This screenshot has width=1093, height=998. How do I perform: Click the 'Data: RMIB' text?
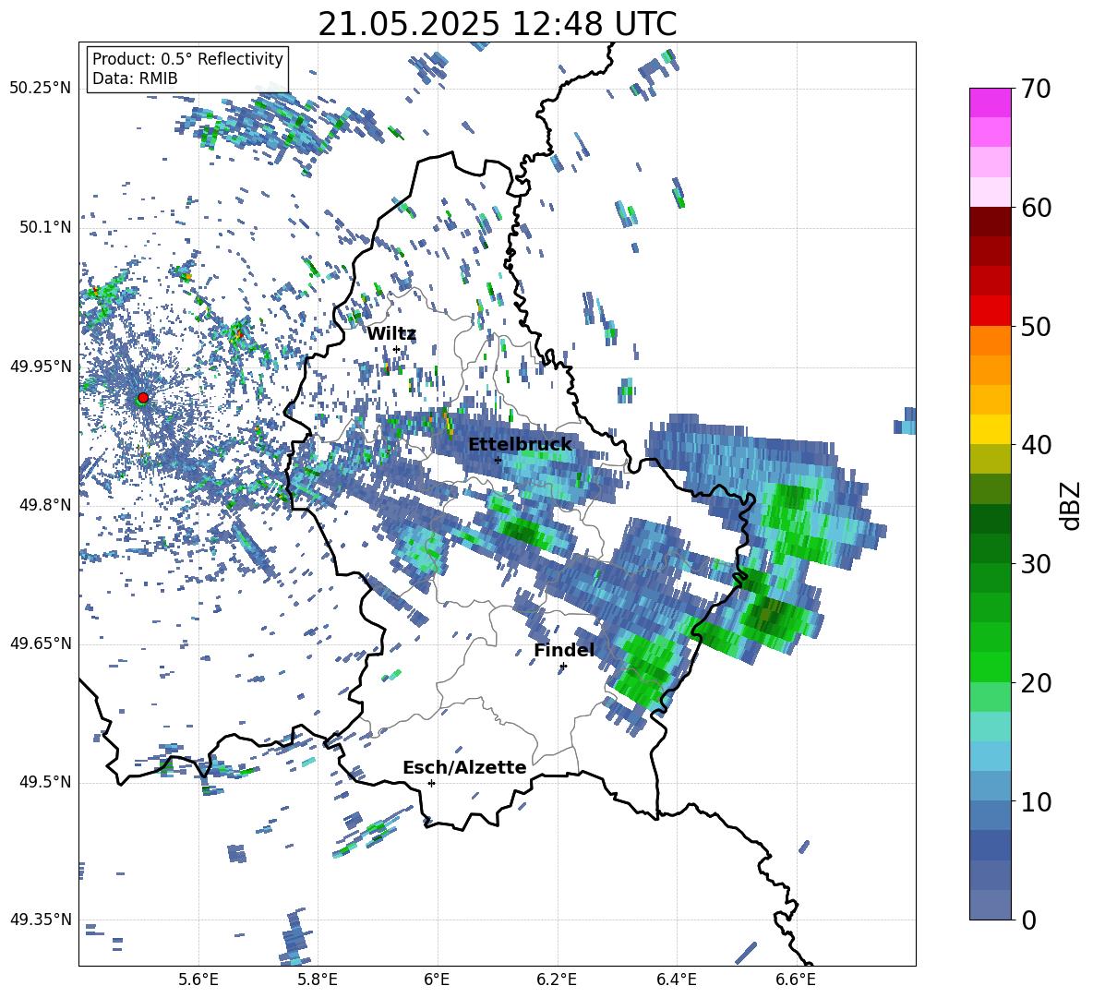[135, 78]
